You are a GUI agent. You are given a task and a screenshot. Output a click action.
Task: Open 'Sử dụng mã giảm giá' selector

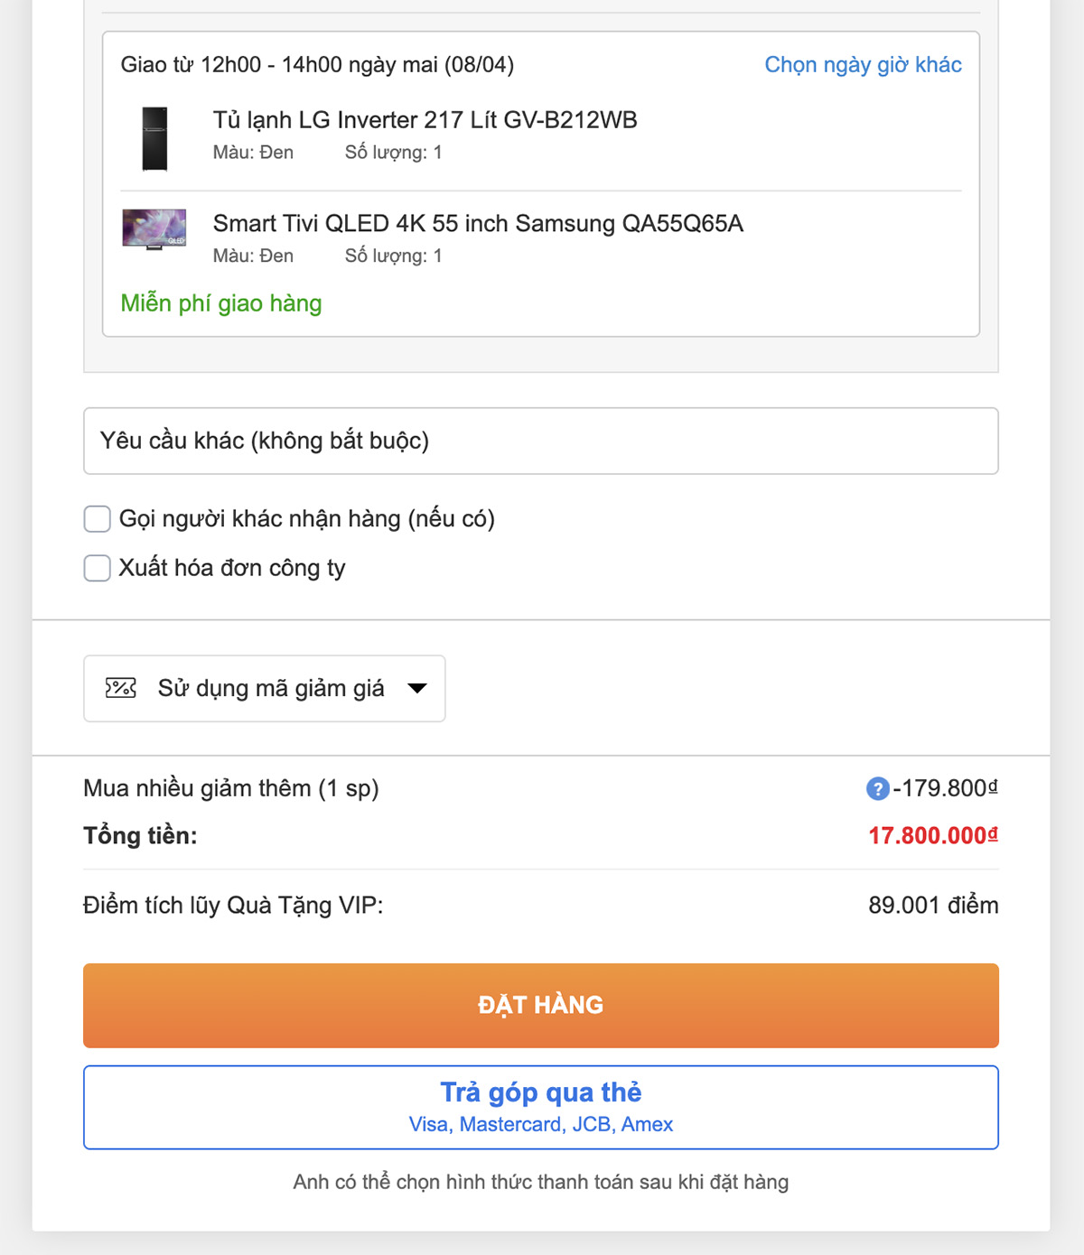[x=270, y=689]
